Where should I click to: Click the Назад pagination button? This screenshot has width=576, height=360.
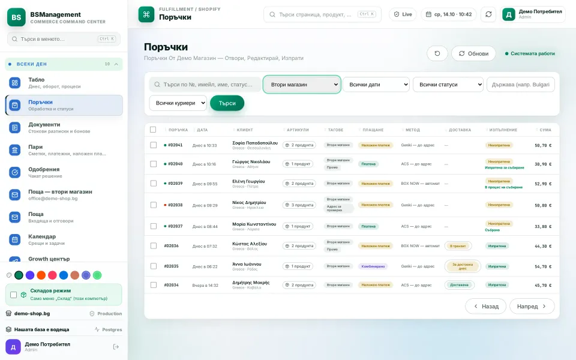pos(485,307)
